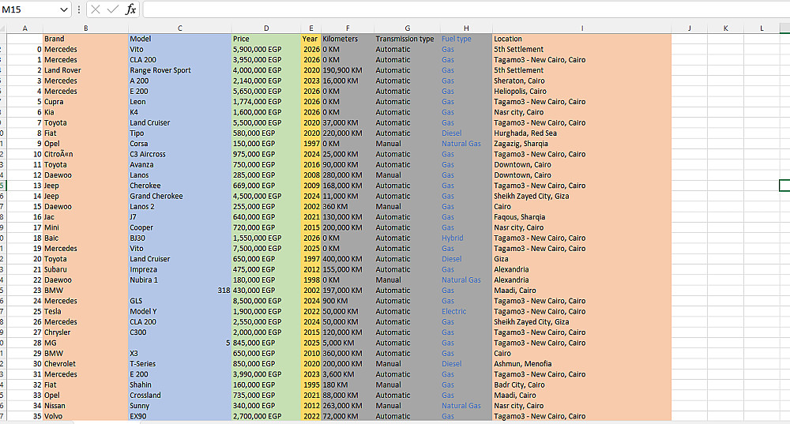Select the '318' model cell in BMW row
The height and width of the screenshot is (424, 790).
(180, 291)
